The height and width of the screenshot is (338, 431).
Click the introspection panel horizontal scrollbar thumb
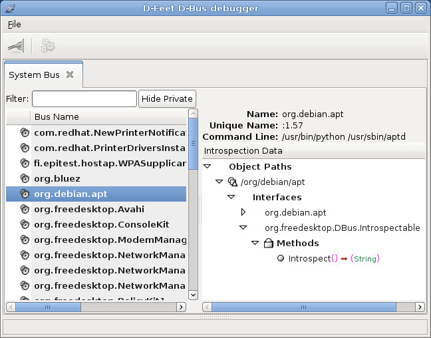pyautogui.click(x=304, y=307)
